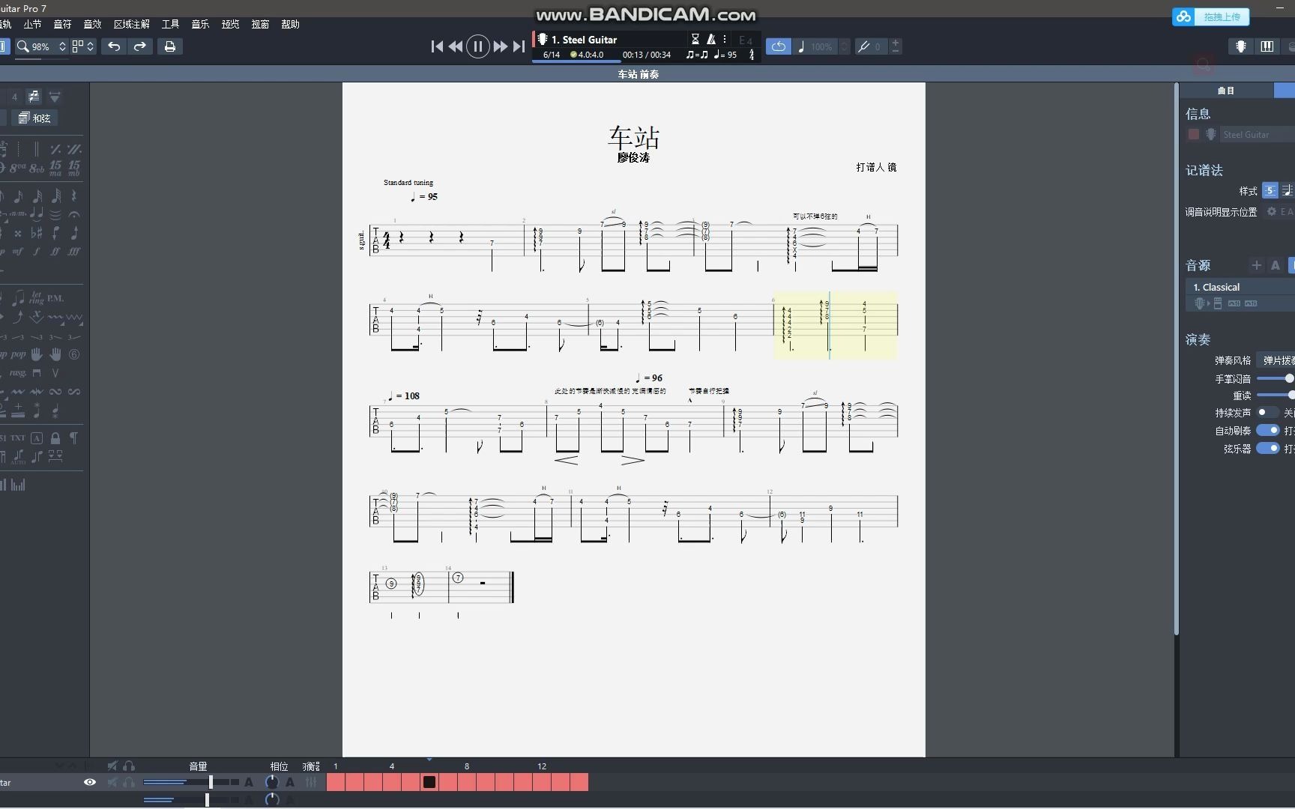
Task: Select the multi-voice edit icon in the palette
Action: 34,97
